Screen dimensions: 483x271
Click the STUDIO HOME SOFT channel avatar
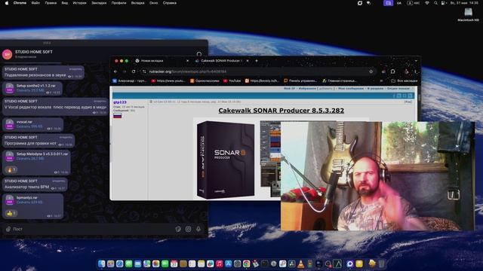(7, 54)
